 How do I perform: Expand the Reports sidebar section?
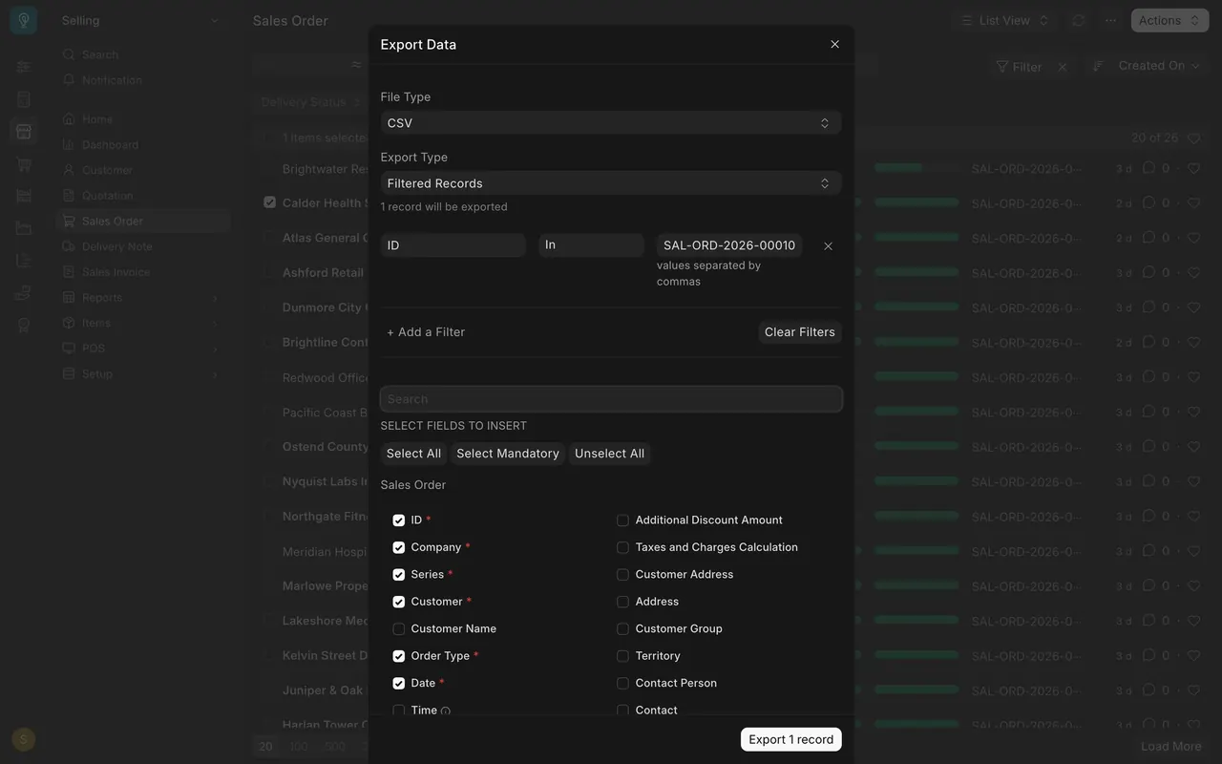141,297
